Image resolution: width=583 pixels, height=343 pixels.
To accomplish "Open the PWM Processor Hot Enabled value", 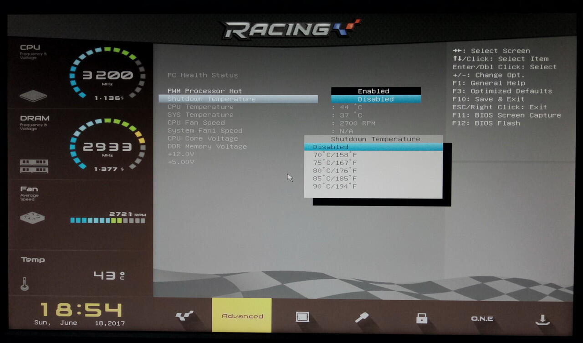I will [x=376, y=91].
